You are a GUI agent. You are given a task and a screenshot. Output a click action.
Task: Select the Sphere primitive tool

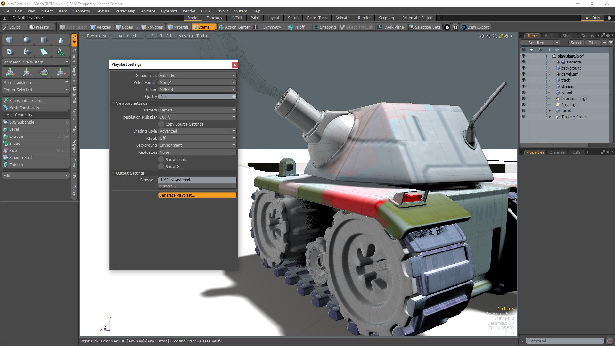(27, 40)
